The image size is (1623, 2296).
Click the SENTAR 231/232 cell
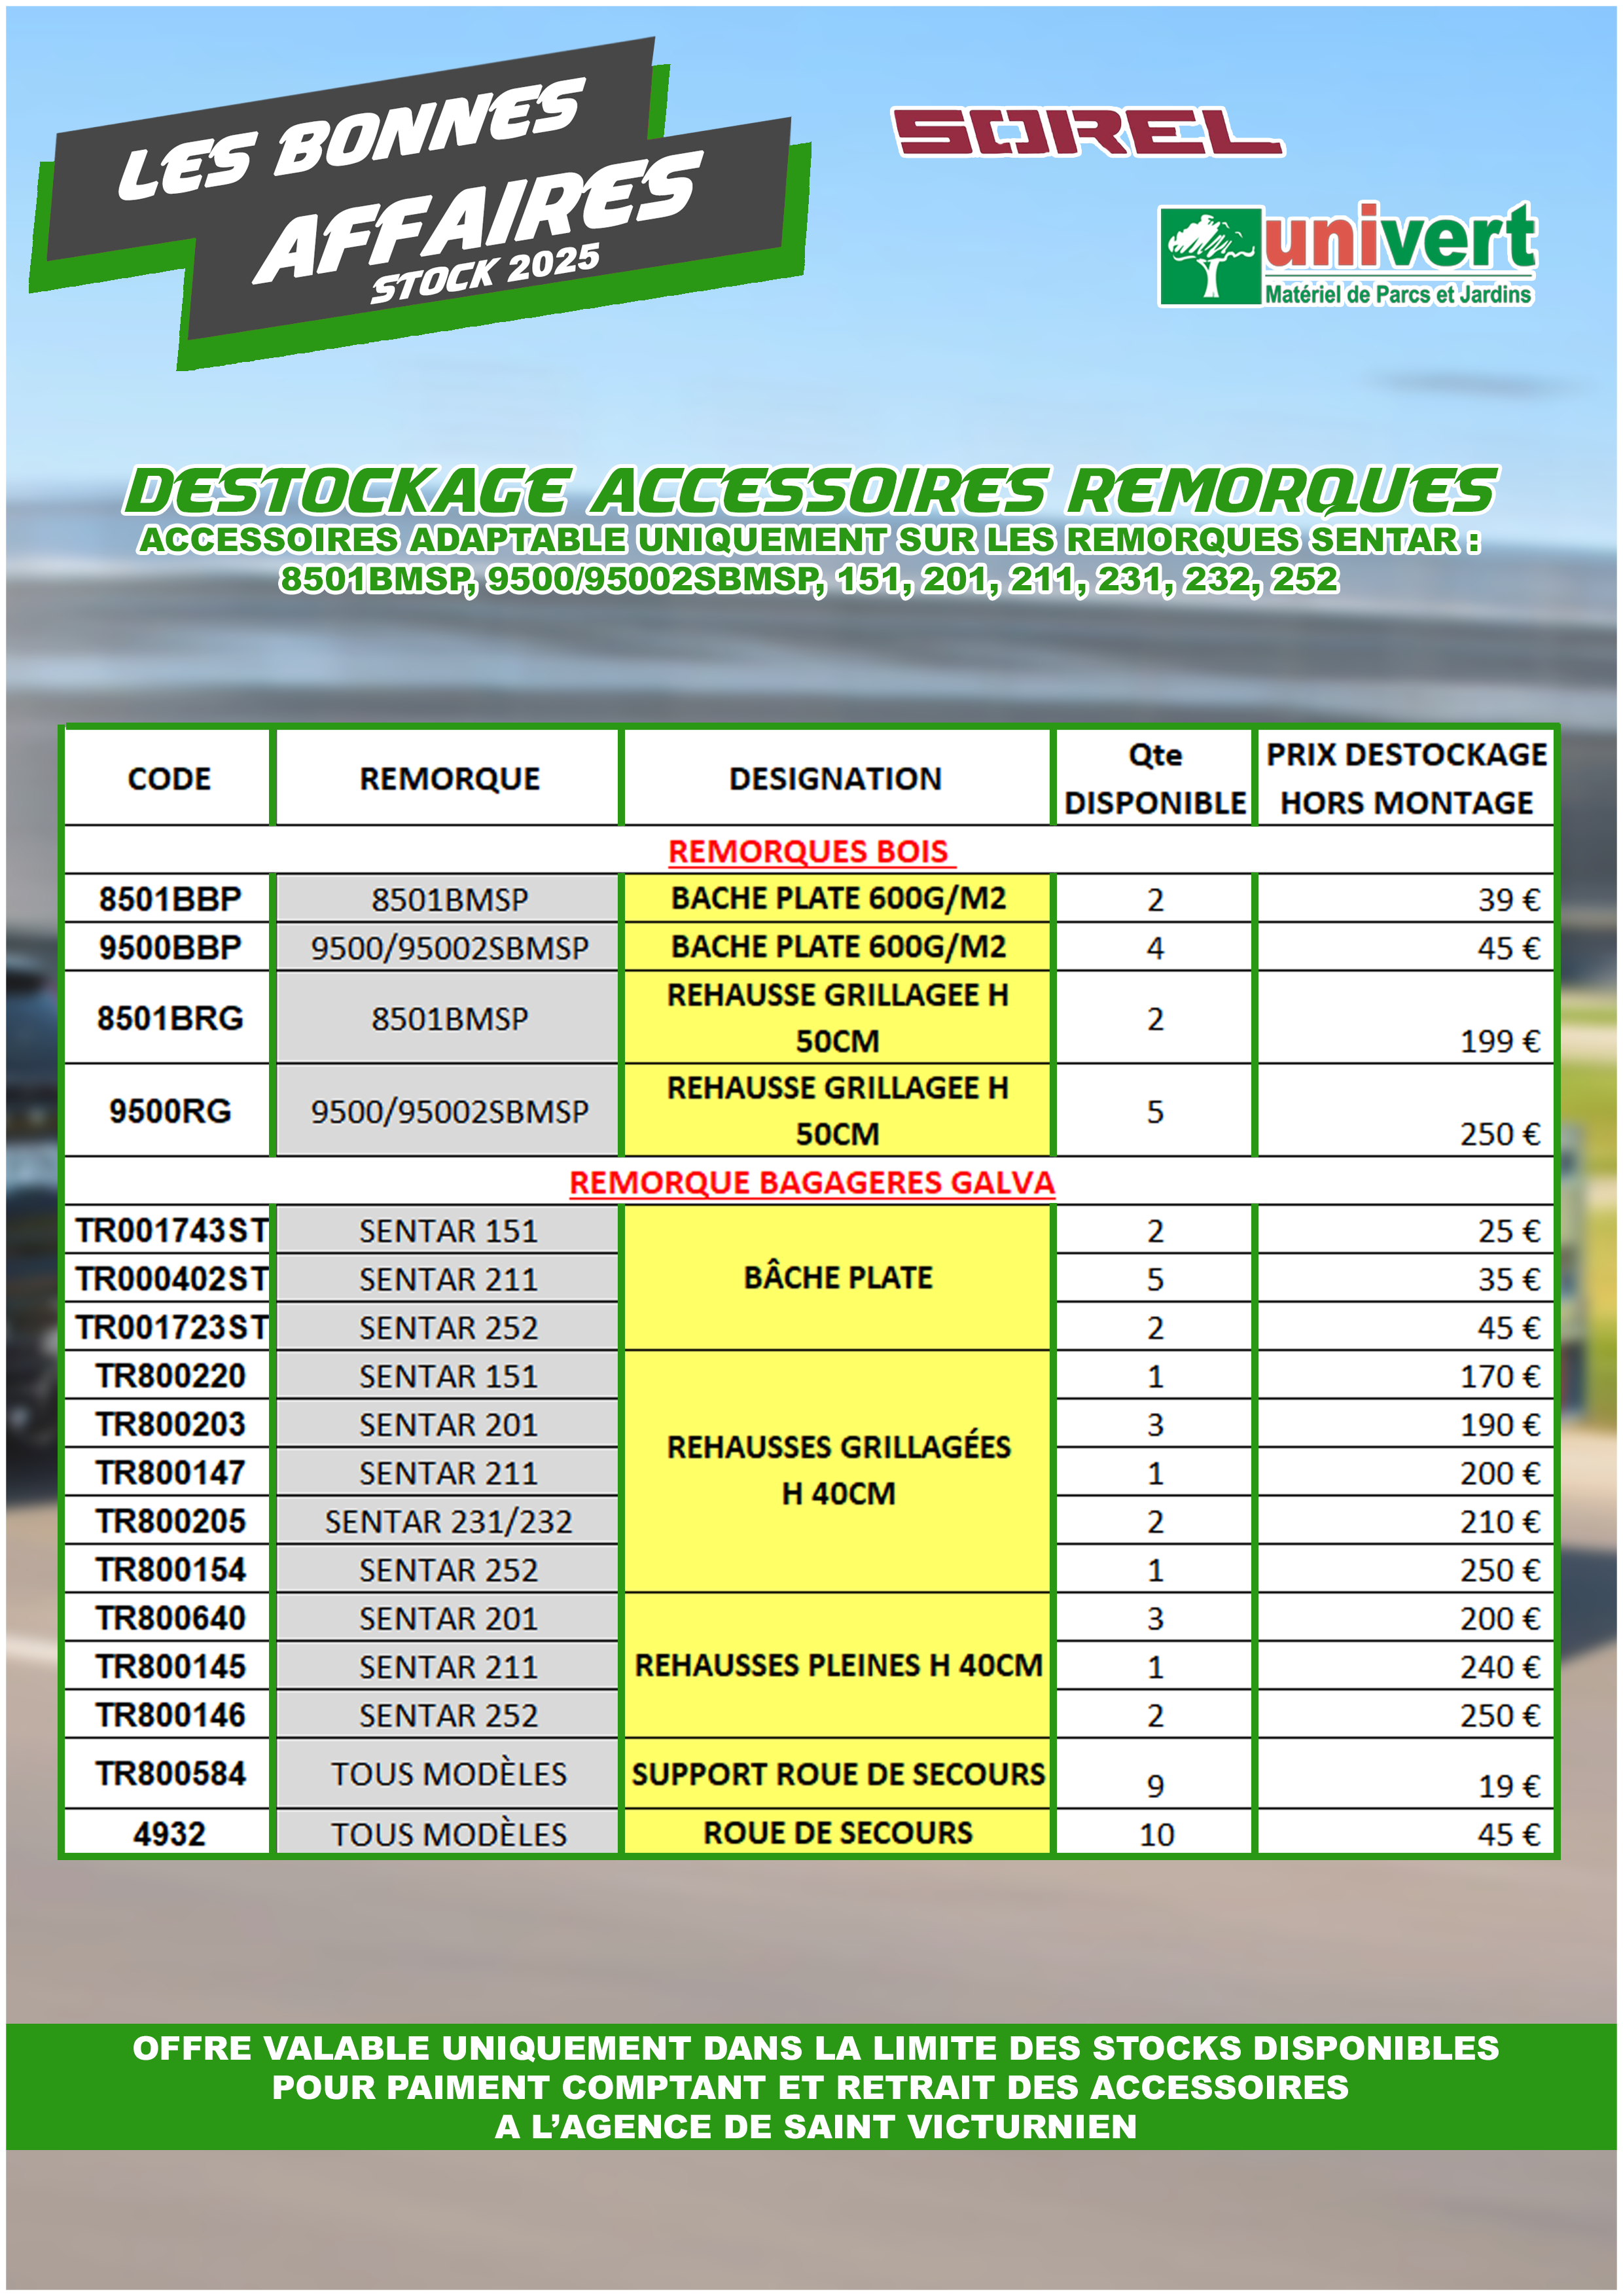pyautogui.click(x=448, y=1521)
